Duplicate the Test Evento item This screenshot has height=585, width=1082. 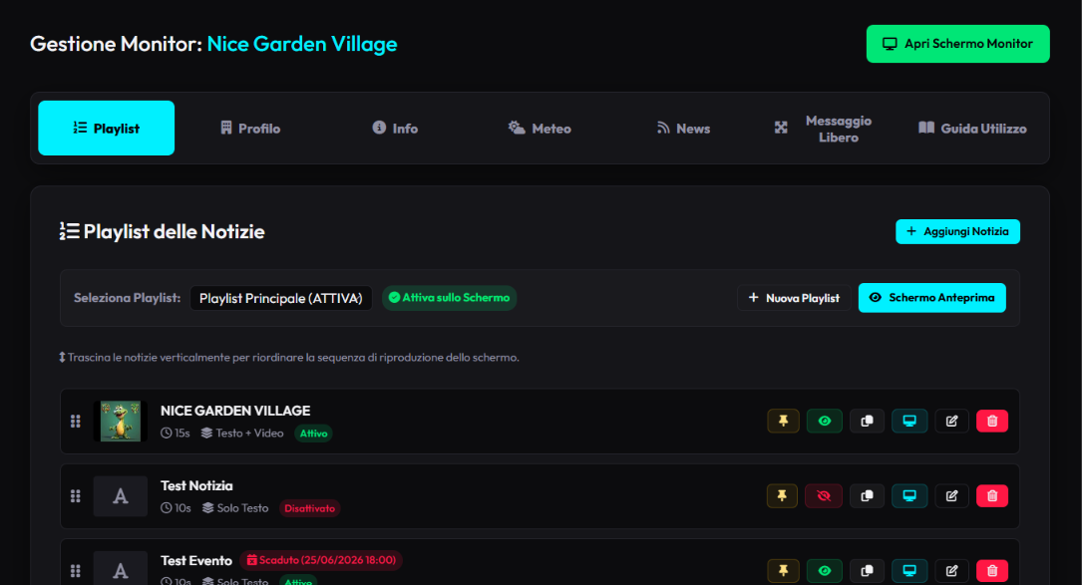[x=868, y=570]
